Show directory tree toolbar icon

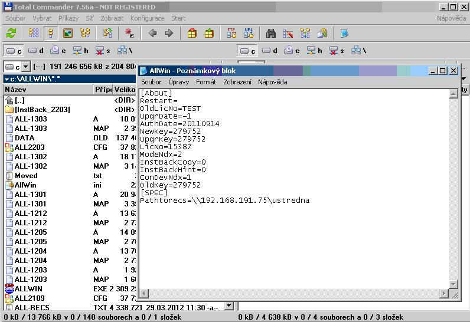pos(85,33)
